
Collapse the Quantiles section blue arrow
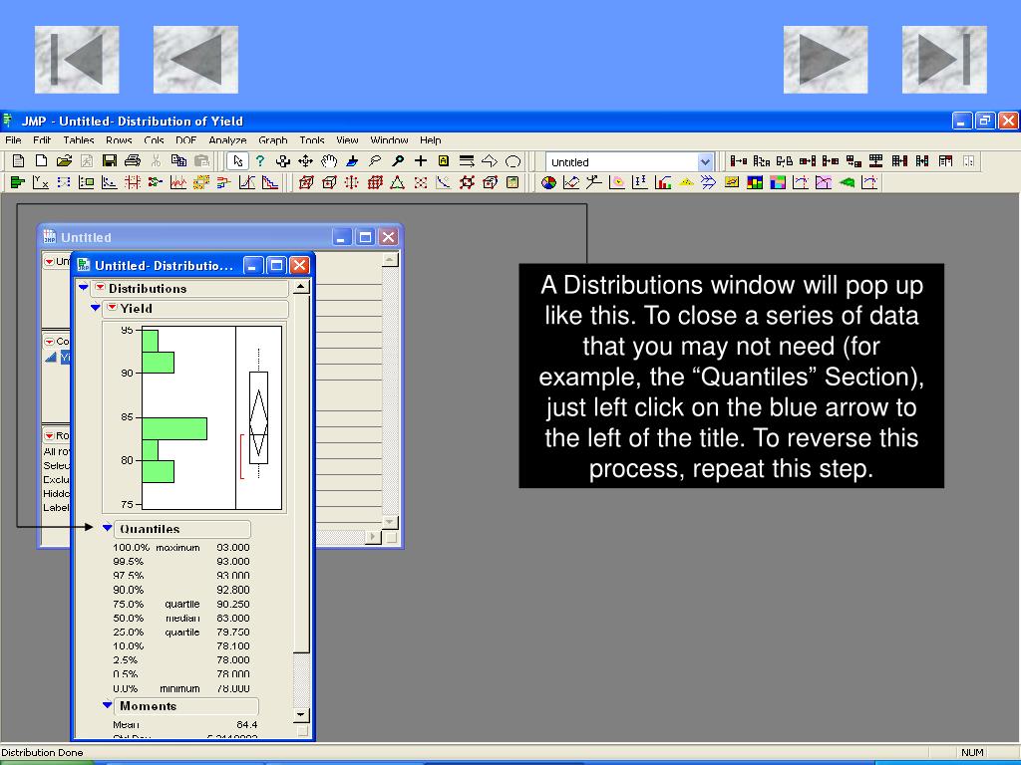pyautogui.click(x=108, y=528)
